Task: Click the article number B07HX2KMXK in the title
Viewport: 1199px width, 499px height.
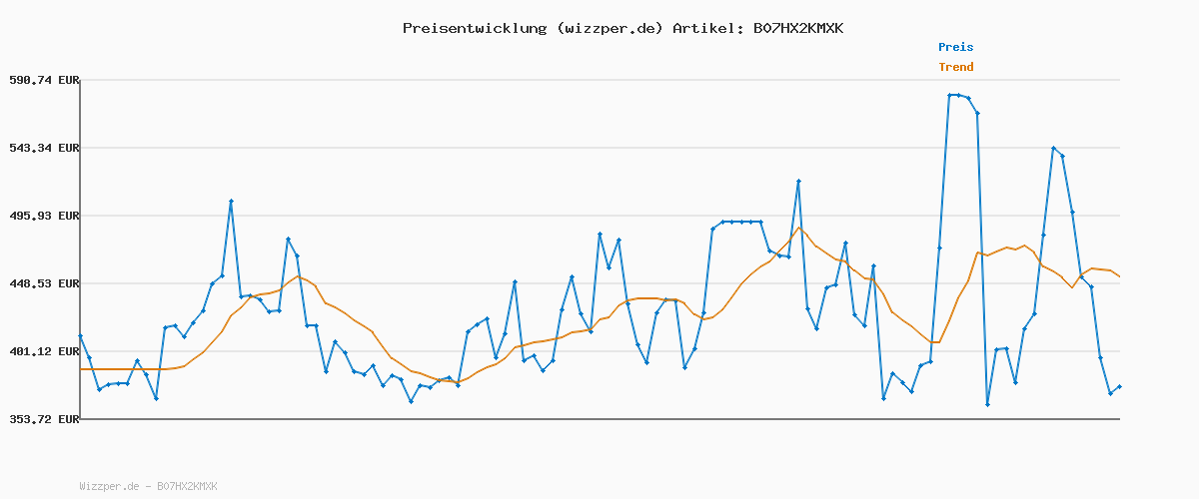Action: (x=797, y=28)
